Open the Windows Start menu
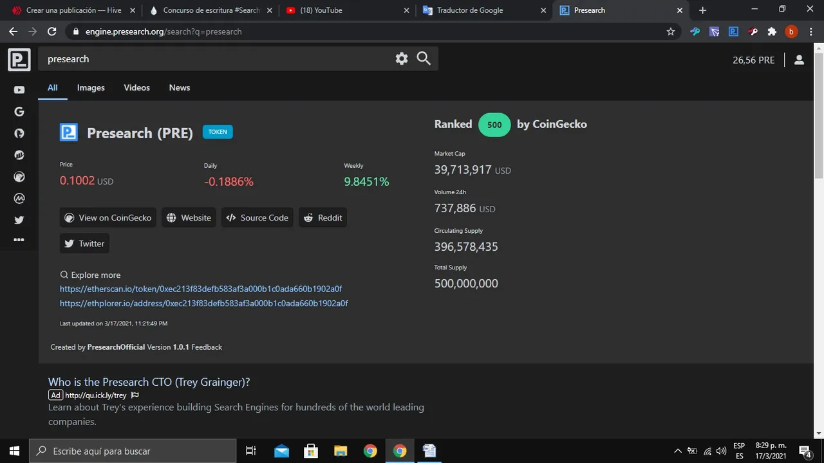Screen dimensions: 824x463 [14, 451]
